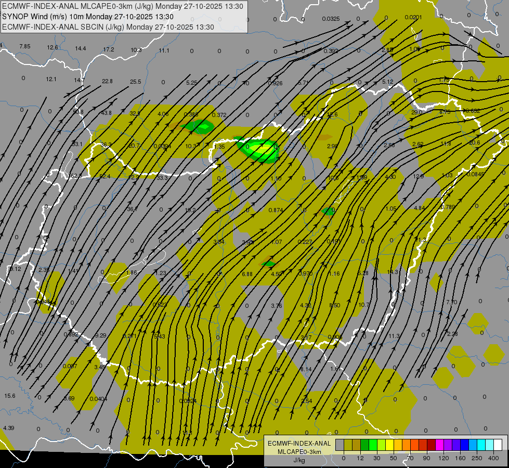Click the map value 3.04
This screenshot has width=509, height=468.
(219, 242)
